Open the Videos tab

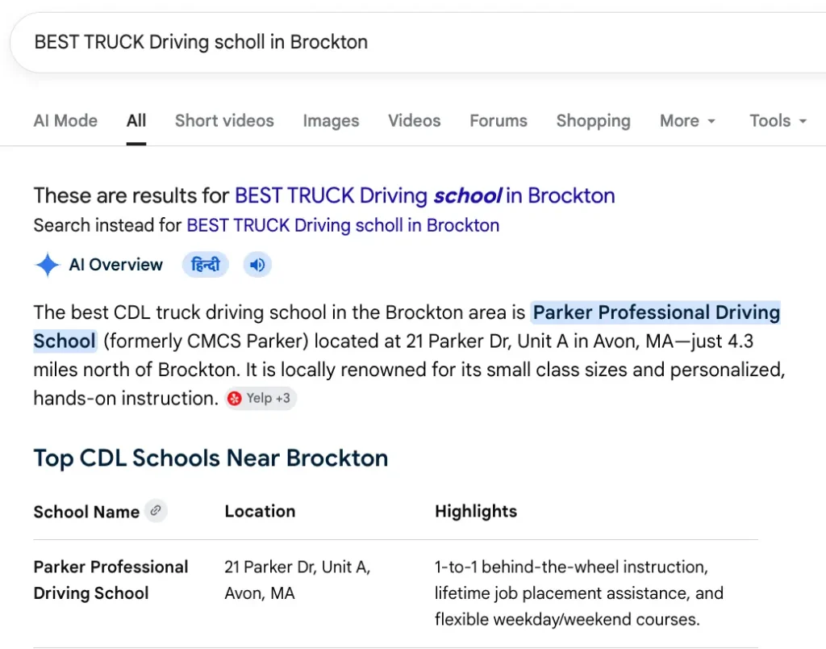(414, 121)
